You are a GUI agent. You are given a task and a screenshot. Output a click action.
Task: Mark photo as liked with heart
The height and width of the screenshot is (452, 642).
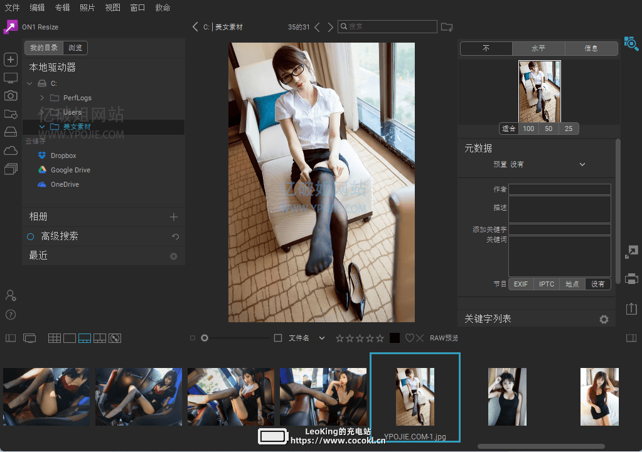(x=409, y=338)
